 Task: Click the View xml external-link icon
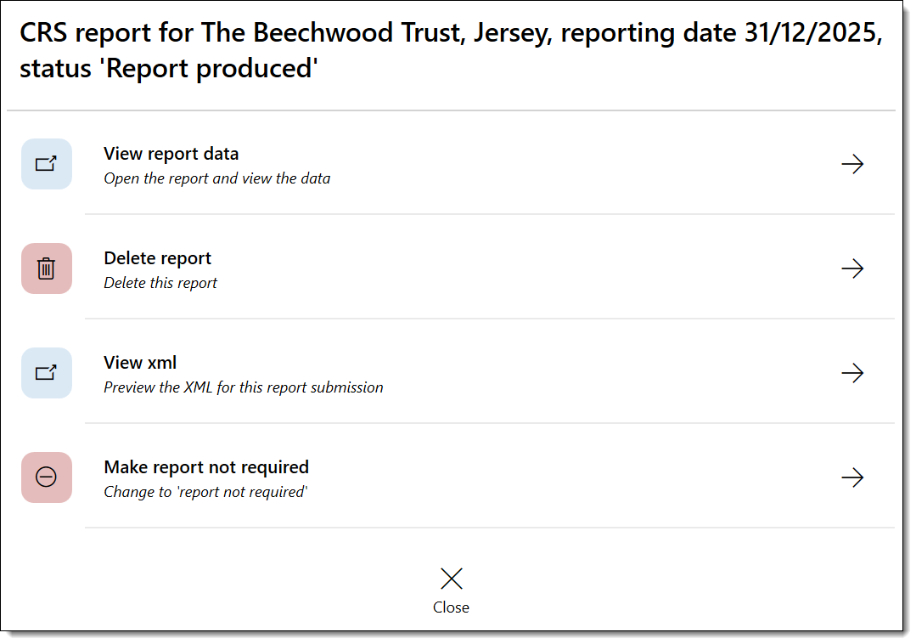click(47, 373)
